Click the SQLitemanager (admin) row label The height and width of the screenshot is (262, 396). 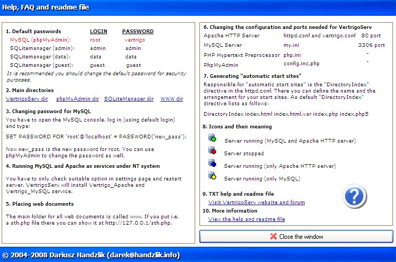coord(42,48)
